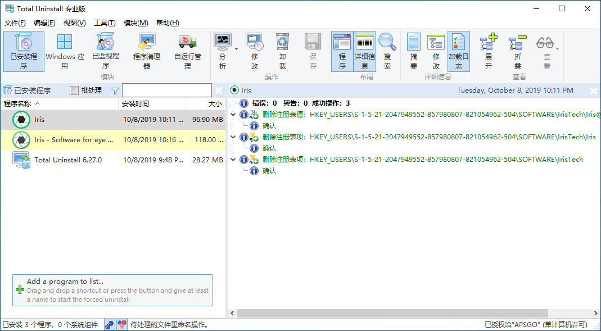Switch to Windows 应用 module
601x331 pixels.
point(65,52)
